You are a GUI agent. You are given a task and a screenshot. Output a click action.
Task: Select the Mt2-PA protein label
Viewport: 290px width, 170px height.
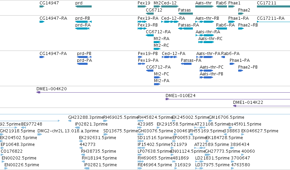tap(162, 81)
